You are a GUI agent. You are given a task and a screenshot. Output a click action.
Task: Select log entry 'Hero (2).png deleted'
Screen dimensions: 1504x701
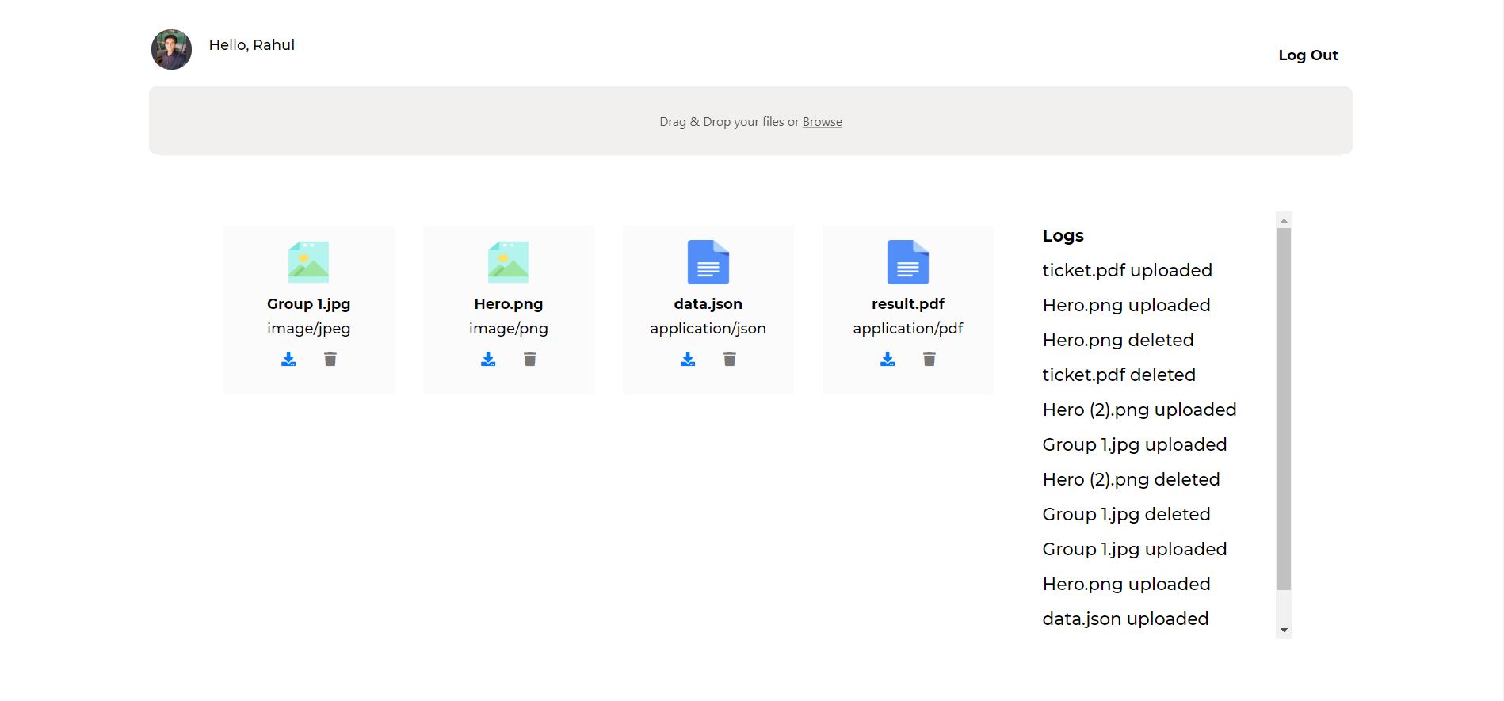click(1131, 480)
